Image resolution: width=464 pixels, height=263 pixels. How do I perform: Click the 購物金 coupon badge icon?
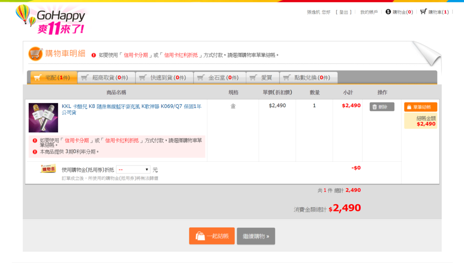48,169
